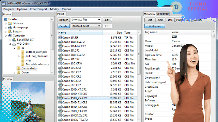The image size is (218, 122).
Task: Click the Homegroup network icon
Action: point(10,27)
